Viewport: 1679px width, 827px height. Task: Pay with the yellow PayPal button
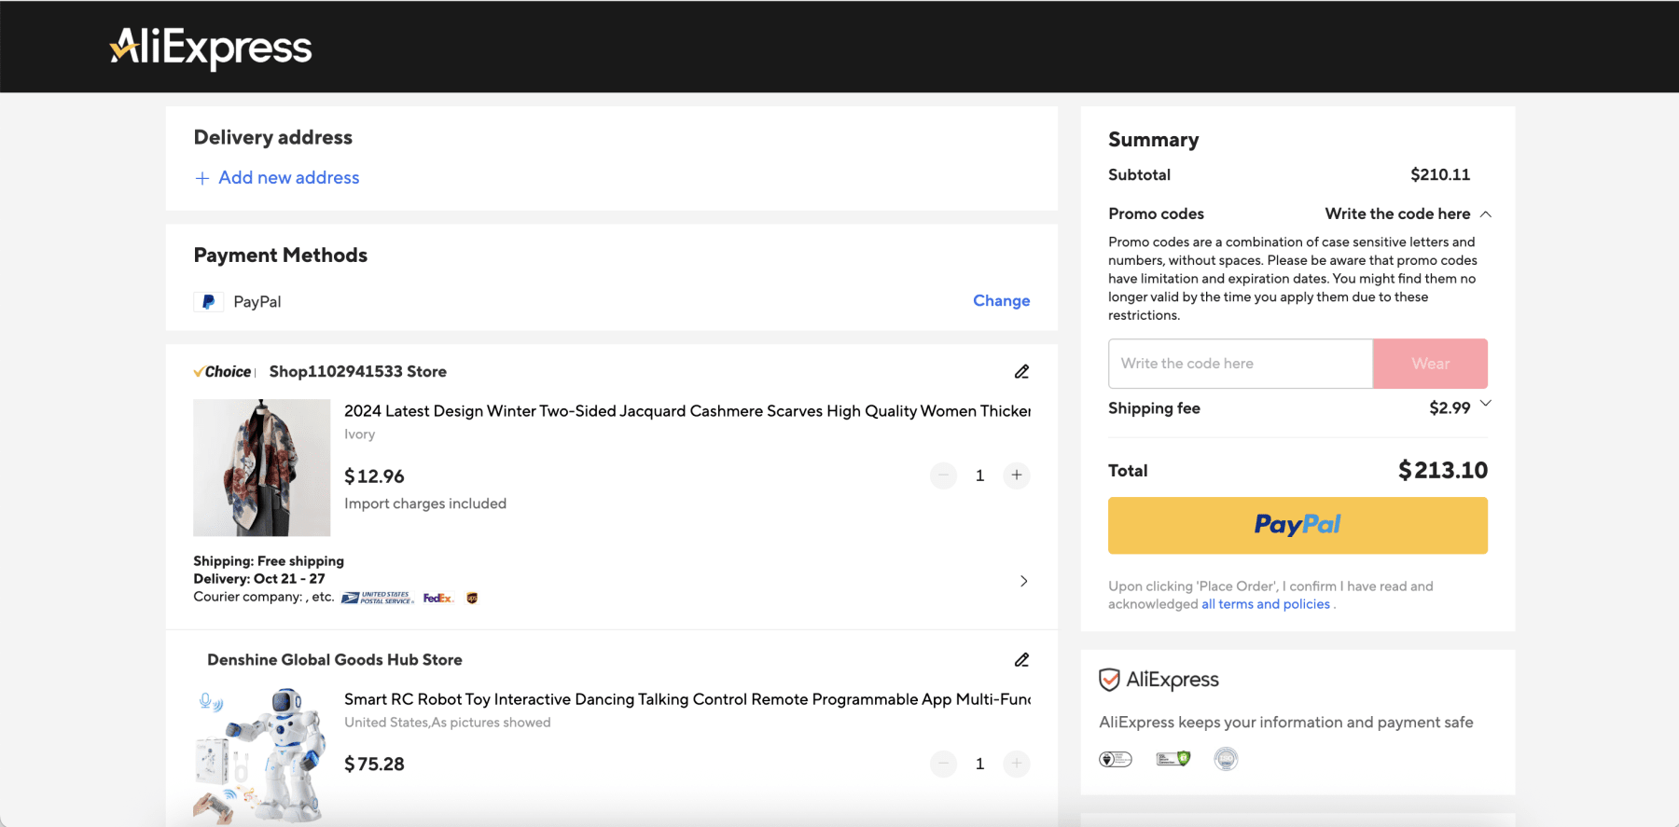click(x=1297, y=526)
